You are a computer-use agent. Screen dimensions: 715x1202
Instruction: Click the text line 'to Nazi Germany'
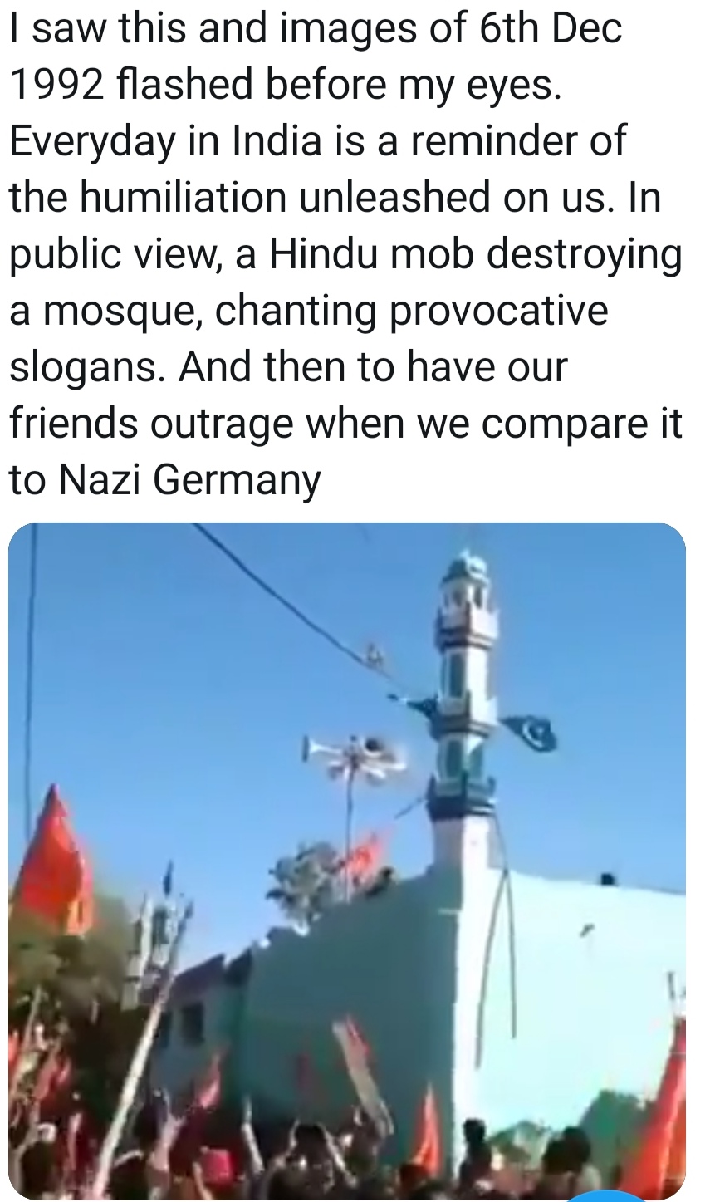point(164,480)
